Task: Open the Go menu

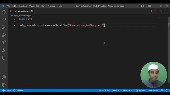Action: pyautogui.click(x=37, y=6)
